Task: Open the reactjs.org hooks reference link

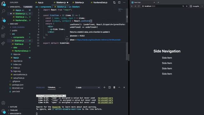Action: click(98, 40)
